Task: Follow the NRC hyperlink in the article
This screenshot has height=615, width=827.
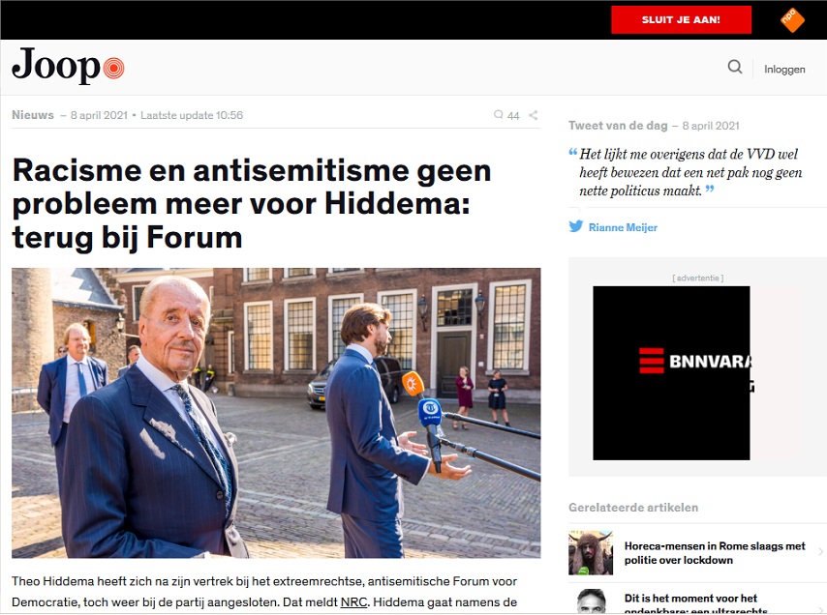Action: tap(353, 601)
